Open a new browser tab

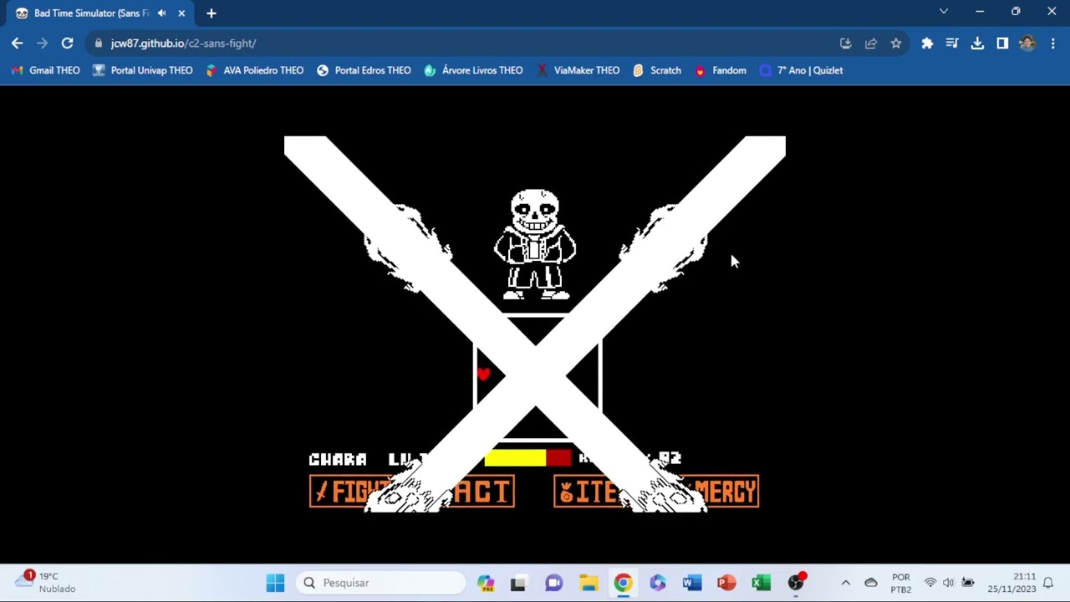click(x=211, y=13)
